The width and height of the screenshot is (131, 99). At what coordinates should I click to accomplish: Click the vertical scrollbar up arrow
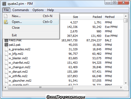coord(126,16)
